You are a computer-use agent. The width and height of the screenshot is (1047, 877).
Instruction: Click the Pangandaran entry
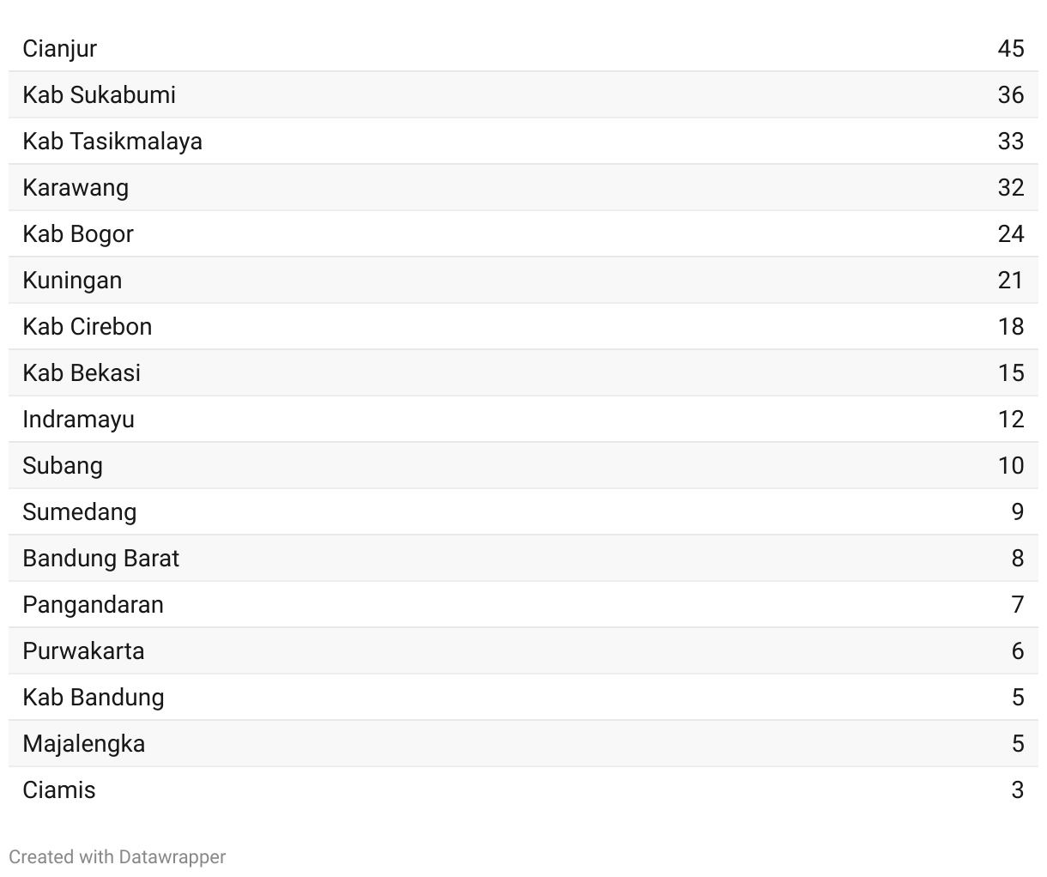click(x=93, y=604)
